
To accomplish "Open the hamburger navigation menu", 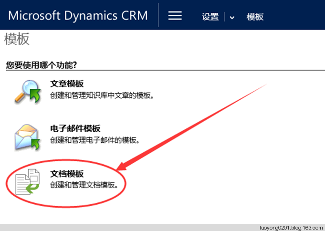I will coord(175,16).
